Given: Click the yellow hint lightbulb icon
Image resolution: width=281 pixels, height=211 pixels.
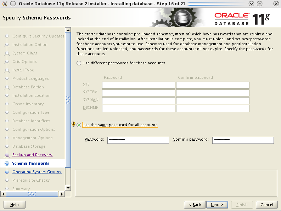Looking at the screenshot, I should point(73,124).
